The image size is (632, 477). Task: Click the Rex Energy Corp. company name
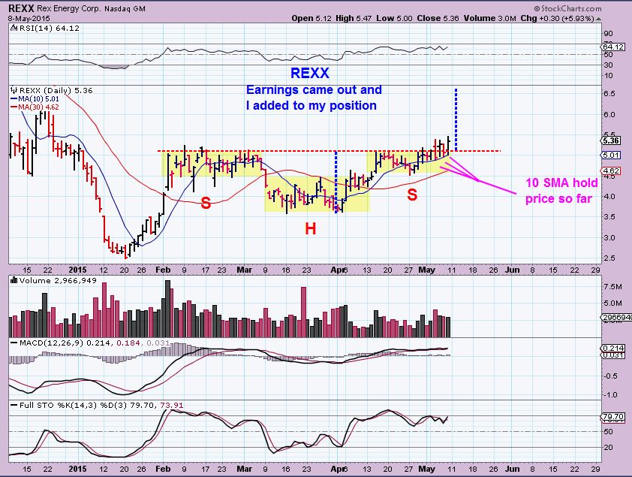click(69, 9)
